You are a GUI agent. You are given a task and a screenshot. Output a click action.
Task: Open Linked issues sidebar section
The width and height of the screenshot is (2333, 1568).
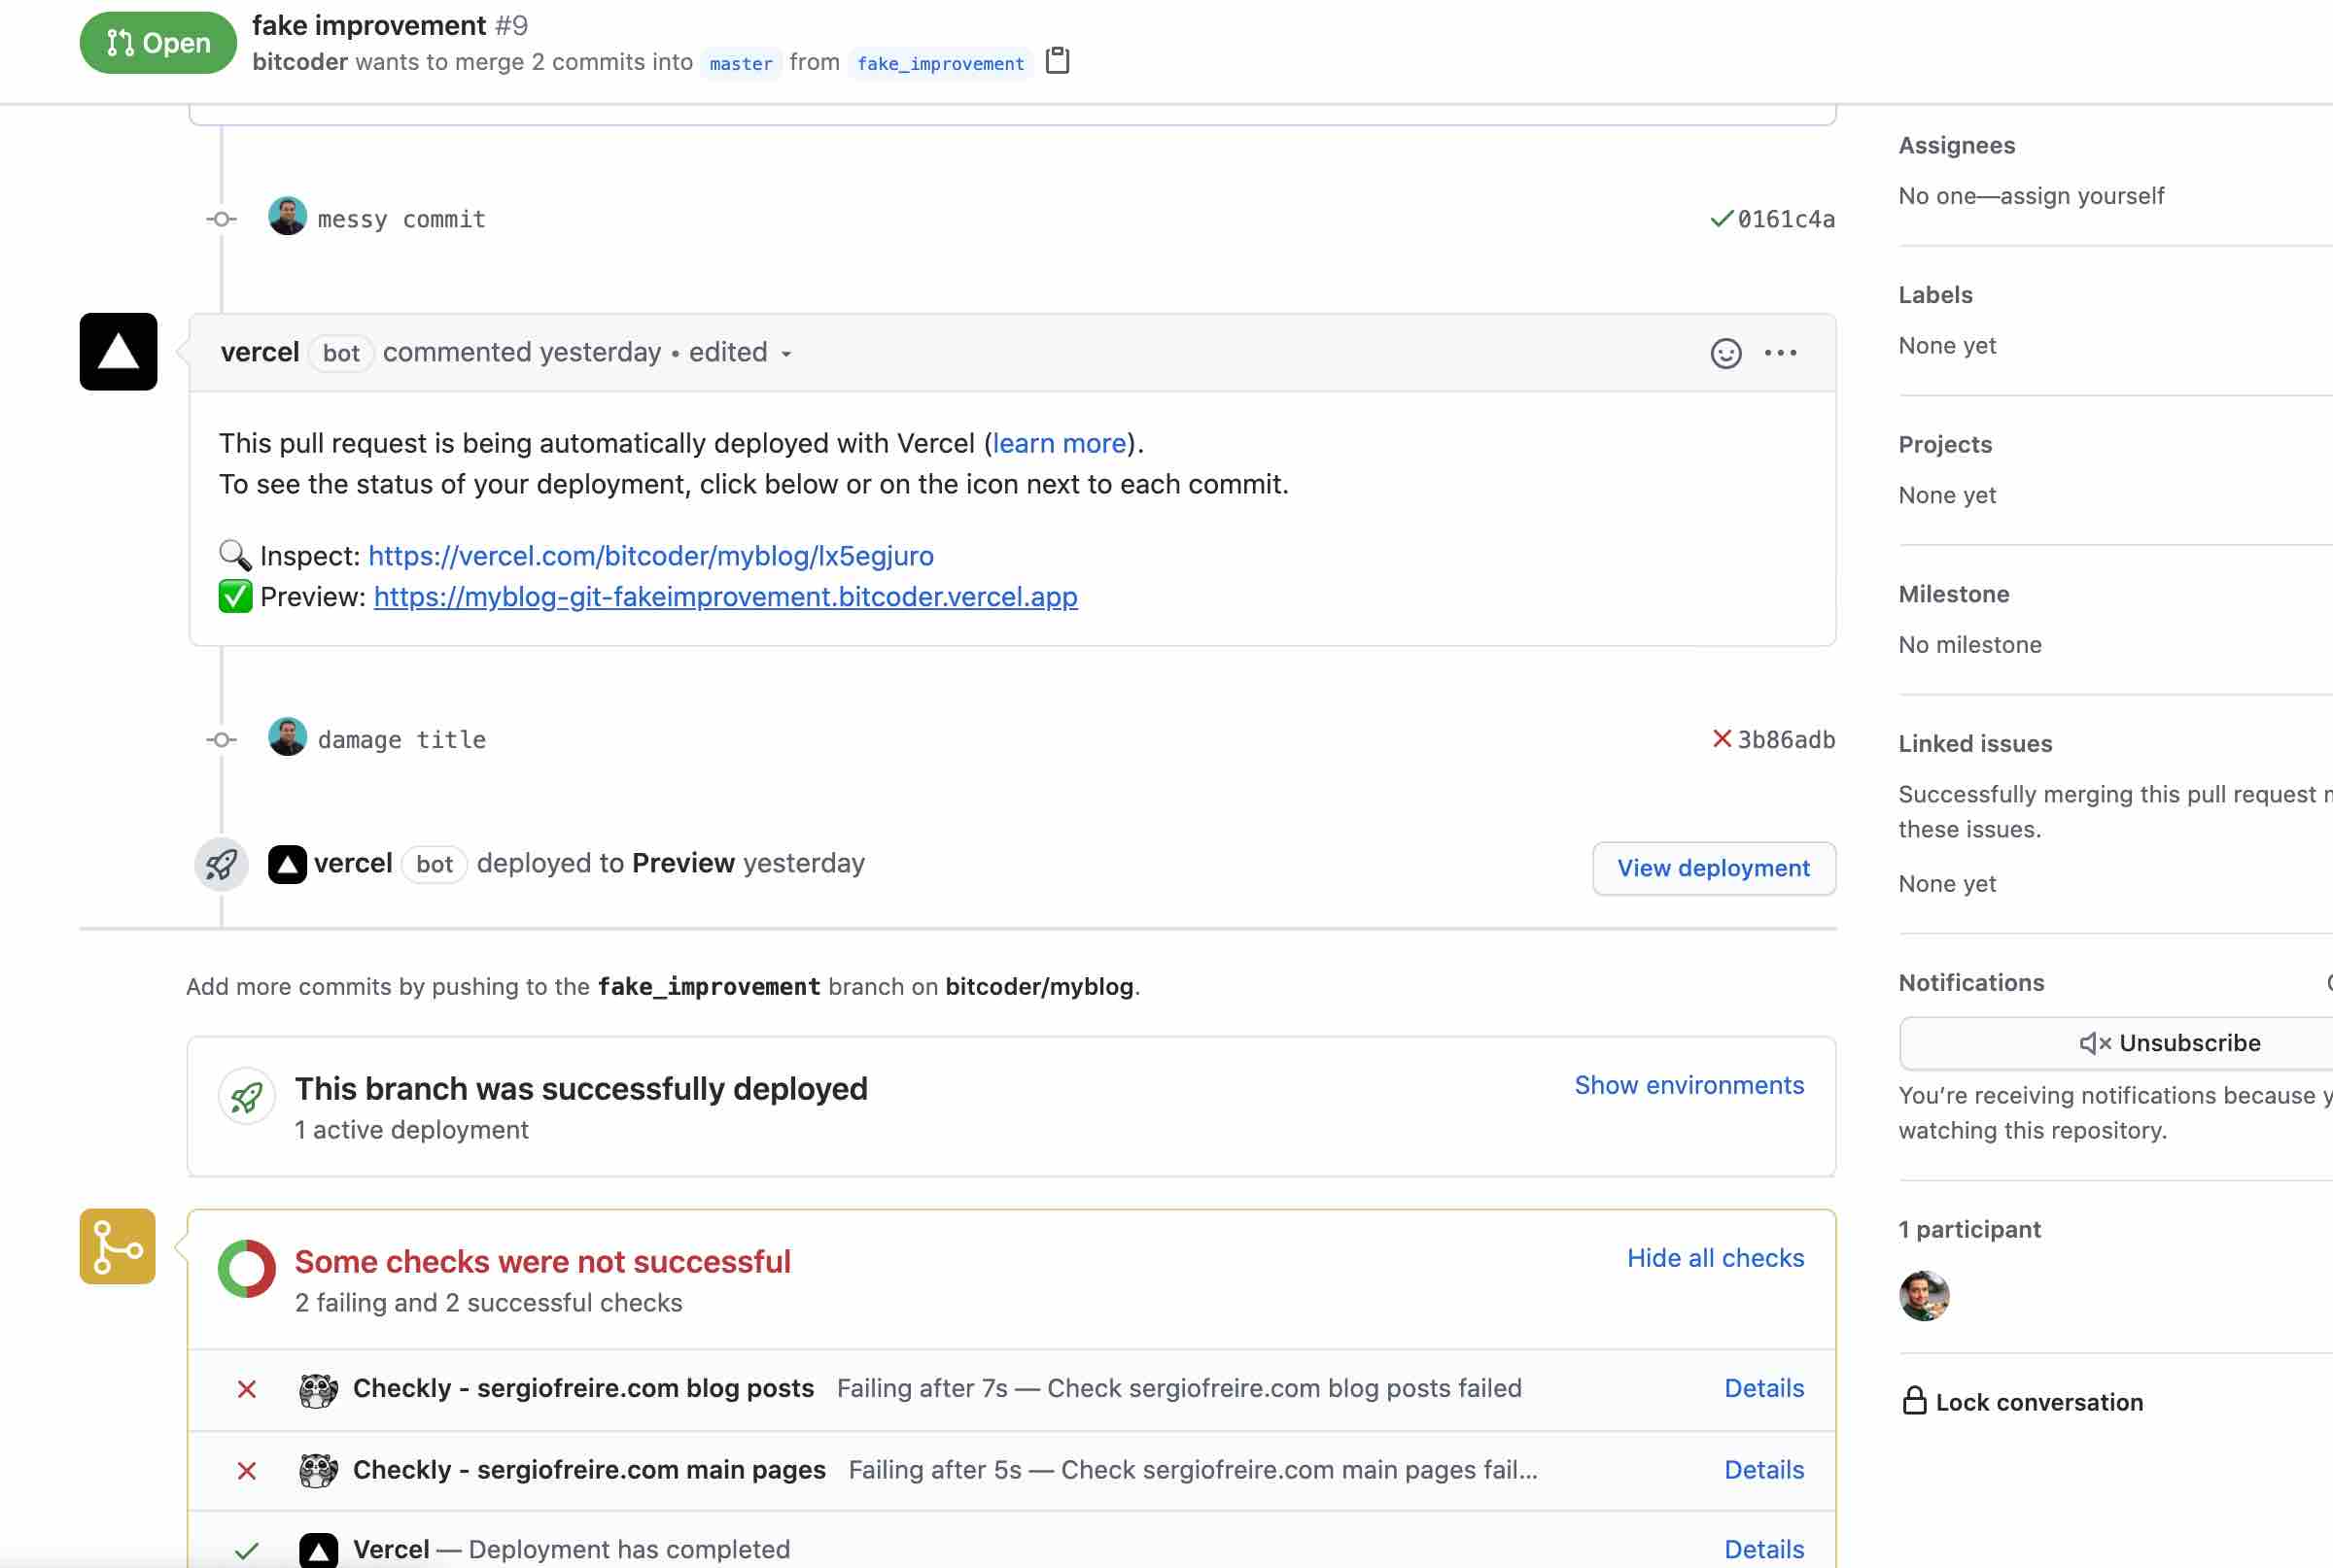(1975, 744)
